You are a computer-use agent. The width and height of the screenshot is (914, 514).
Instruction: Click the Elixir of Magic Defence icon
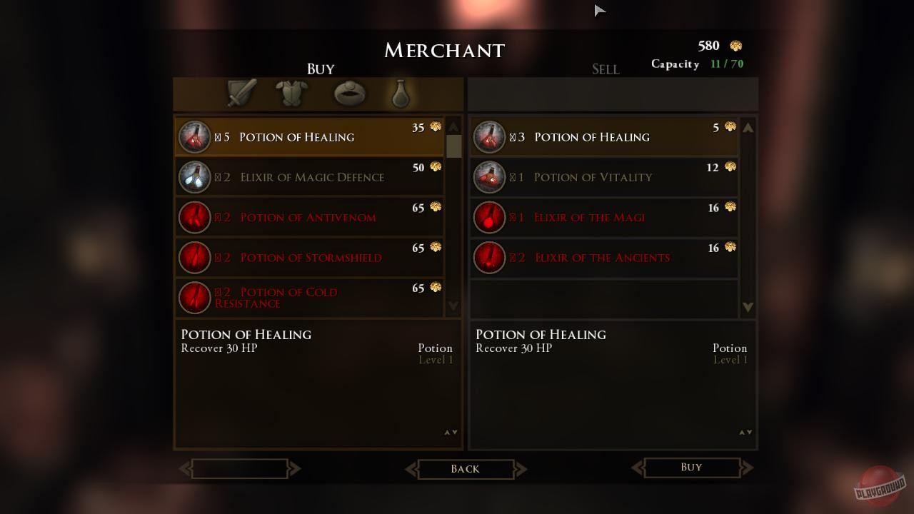click(x=194, y=178)
